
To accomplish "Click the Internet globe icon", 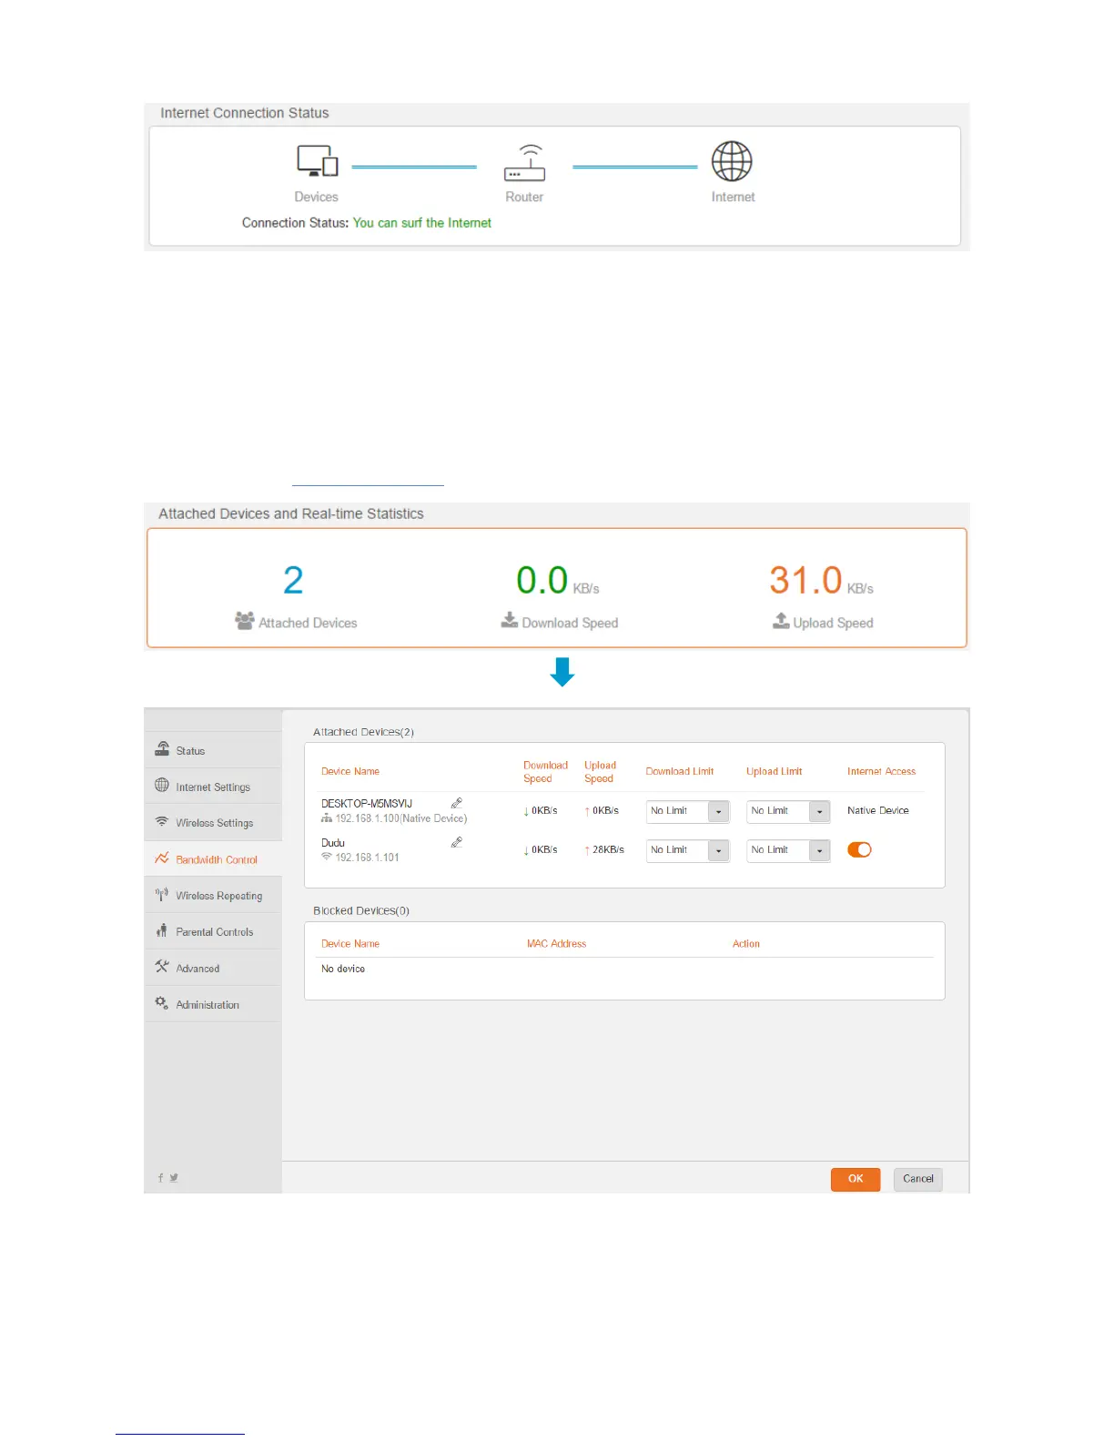I will (x=732, y=162).
